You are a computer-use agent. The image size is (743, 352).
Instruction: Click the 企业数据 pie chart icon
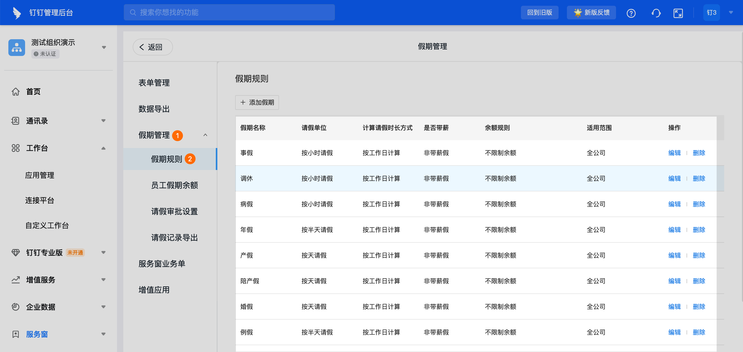tap(16, 307)
